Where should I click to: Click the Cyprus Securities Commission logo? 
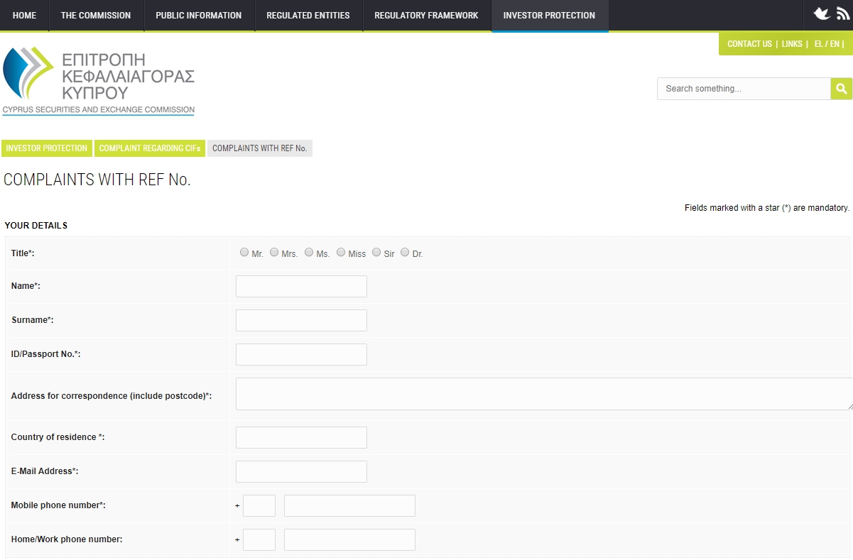pos(99,80)
